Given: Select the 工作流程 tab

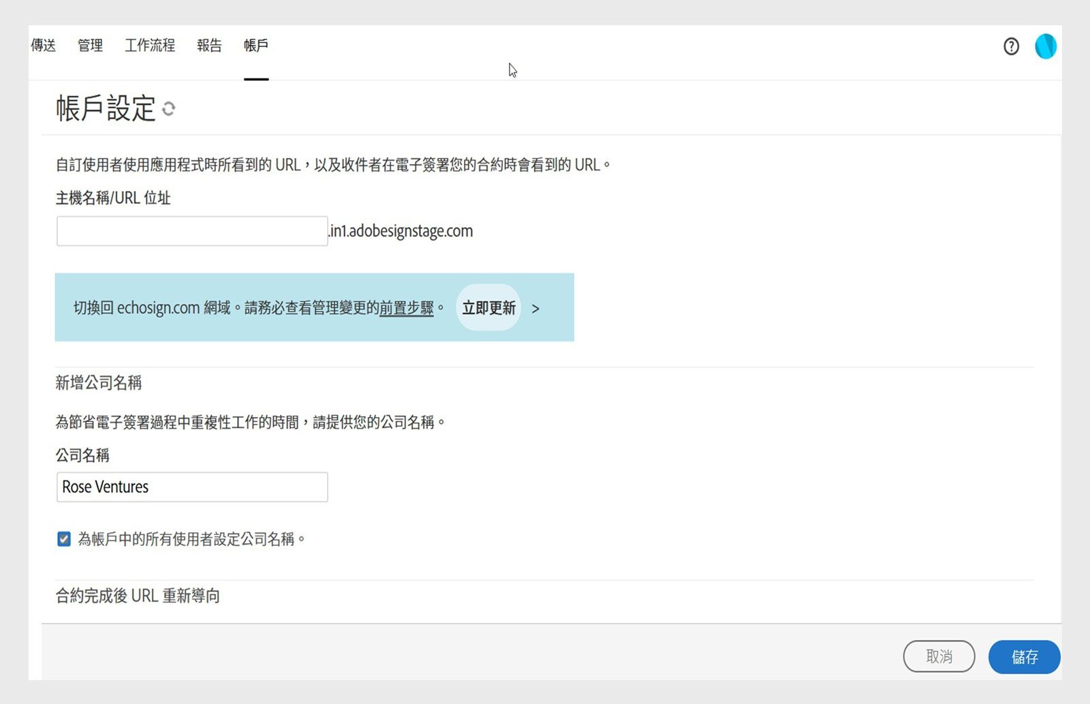Looking at the screenshot, I should (149, 46).
